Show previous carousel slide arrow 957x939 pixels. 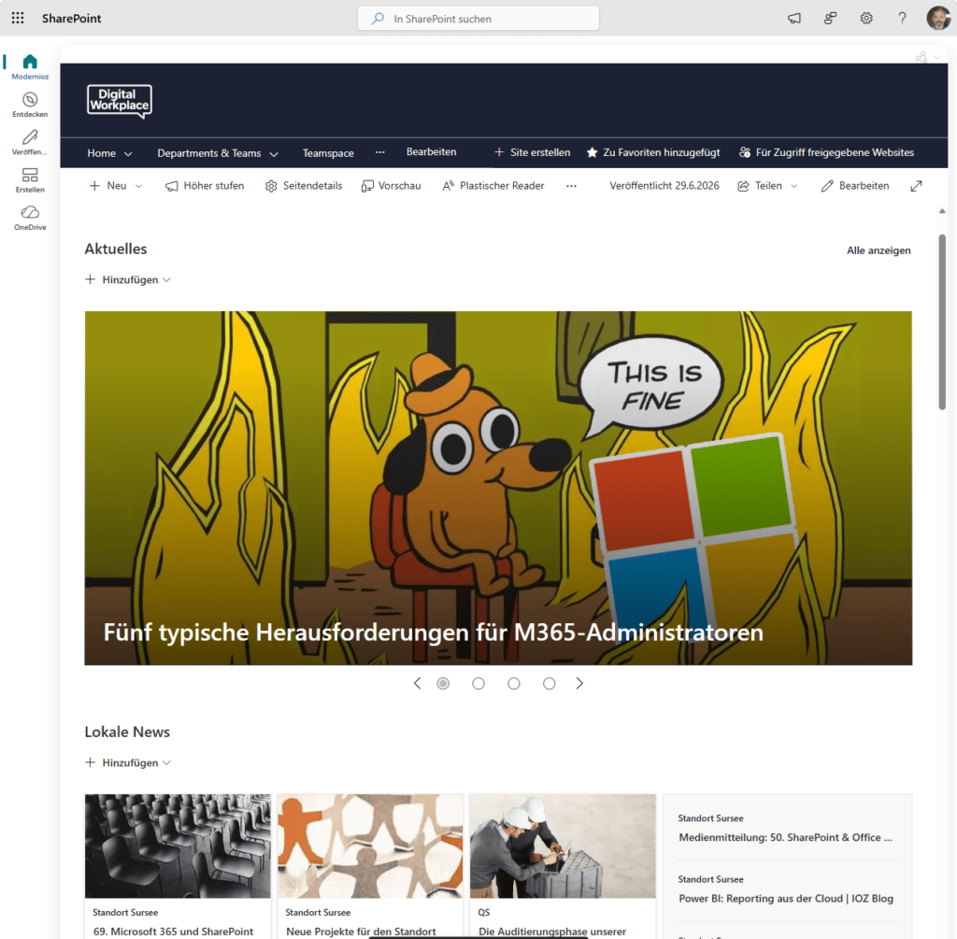pos(418,683)
